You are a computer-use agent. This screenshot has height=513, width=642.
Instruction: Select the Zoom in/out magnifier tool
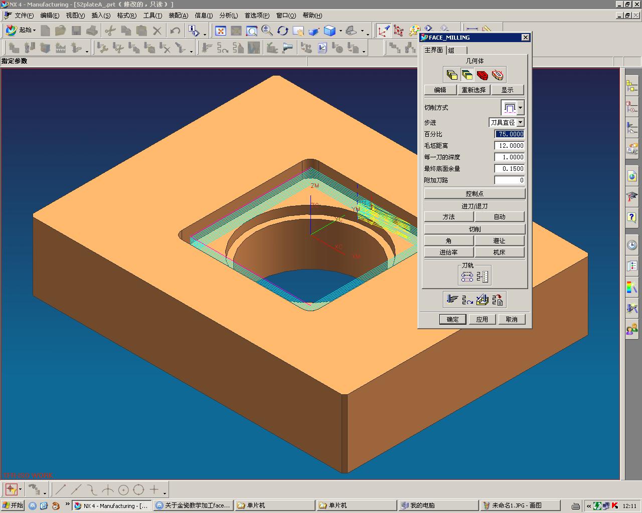(267, 31)
